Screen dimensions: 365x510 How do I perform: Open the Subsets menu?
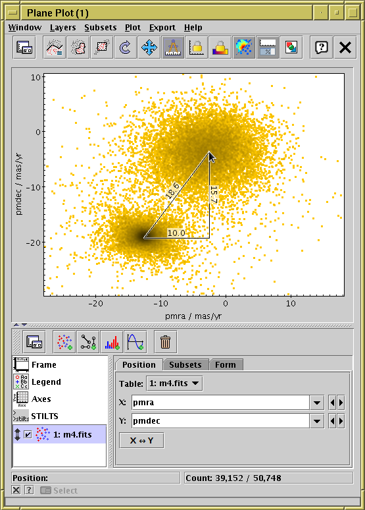(101, 28)
